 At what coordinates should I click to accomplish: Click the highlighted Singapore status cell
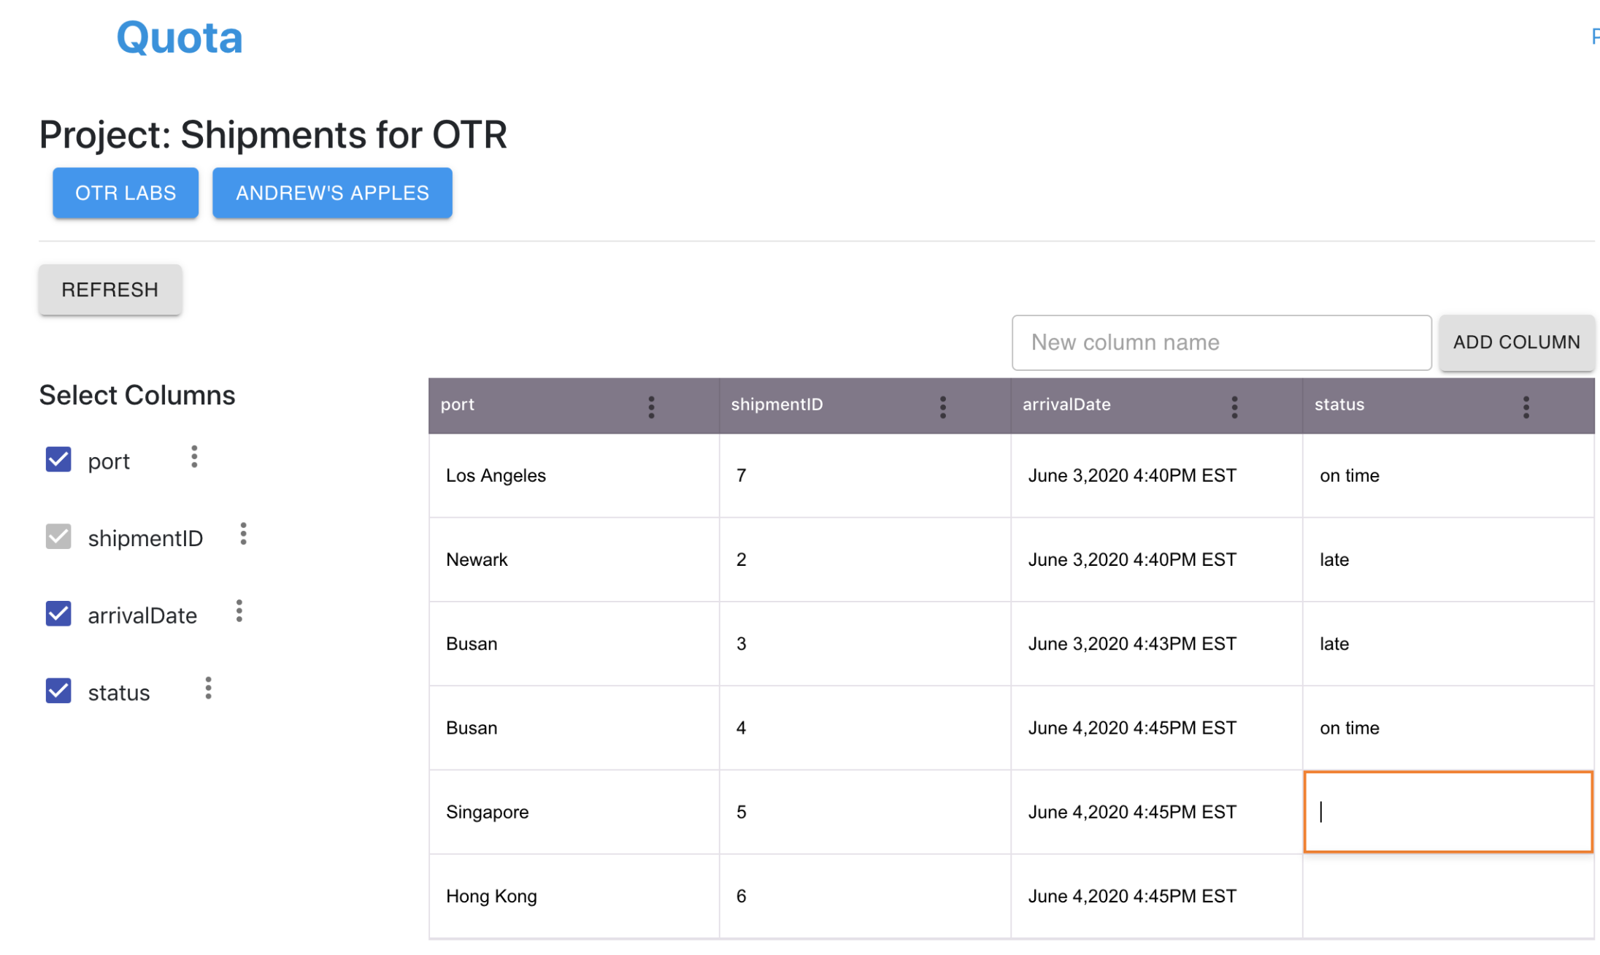click(x=1447, y=812)
